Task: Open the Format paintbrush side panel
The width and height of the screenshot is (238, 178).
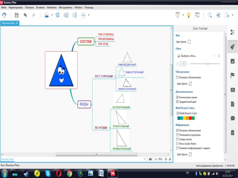Action: pyautogui.click(x=232, y=46)
